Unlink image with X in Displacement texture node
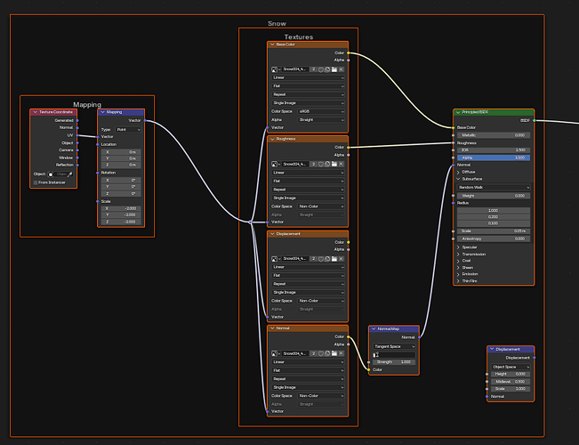This screenshot has height=445, width=579. tap(342, 259)
